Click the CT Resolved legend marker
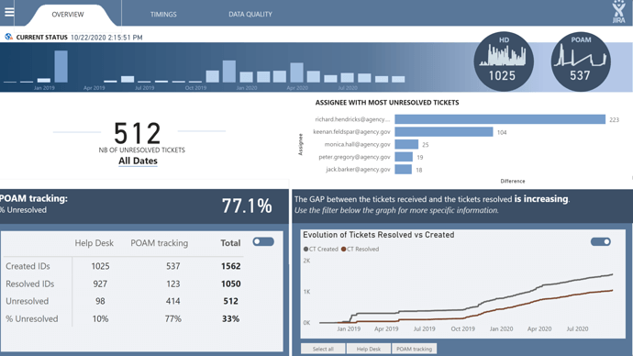 pyautogui.click(x=343, y=249)
